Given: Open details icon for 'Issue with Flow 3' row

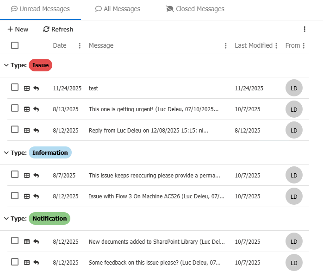Looking at the screenshot, I should click(27, 196).
